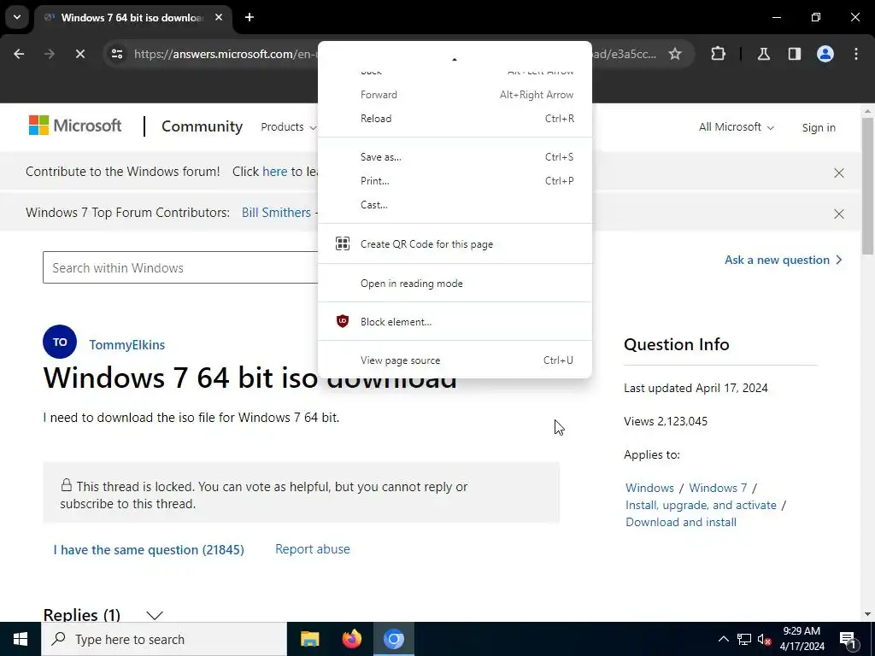875x656 pixels.
Task: Dismiss the Contribute to Windows forum banner
Action: point(839,173)
